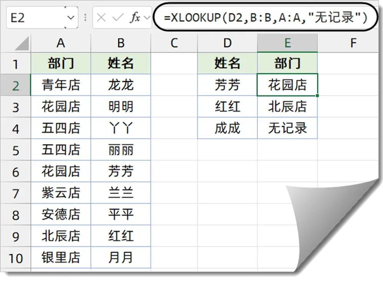383x281 pixels.
Task: Click cell D2 '芳芳'
Action: (228, 85)
